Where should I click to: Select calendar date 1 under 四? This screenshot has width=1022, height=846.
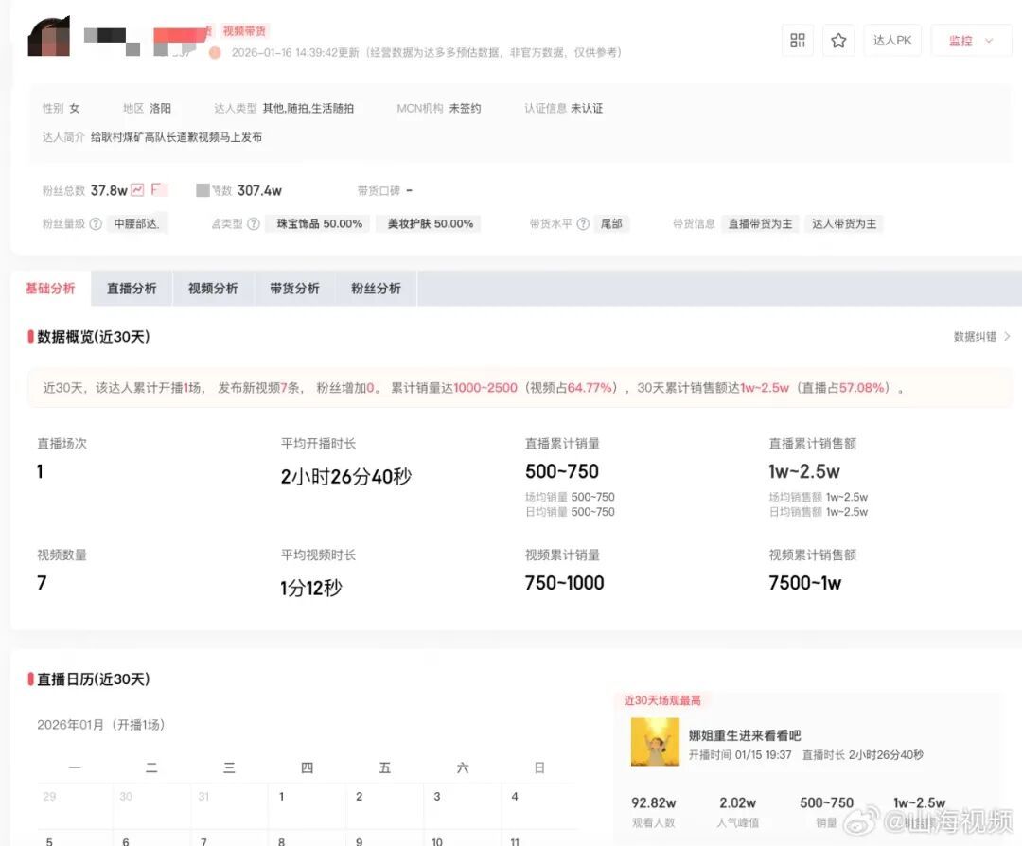click(x=282, y=797)
